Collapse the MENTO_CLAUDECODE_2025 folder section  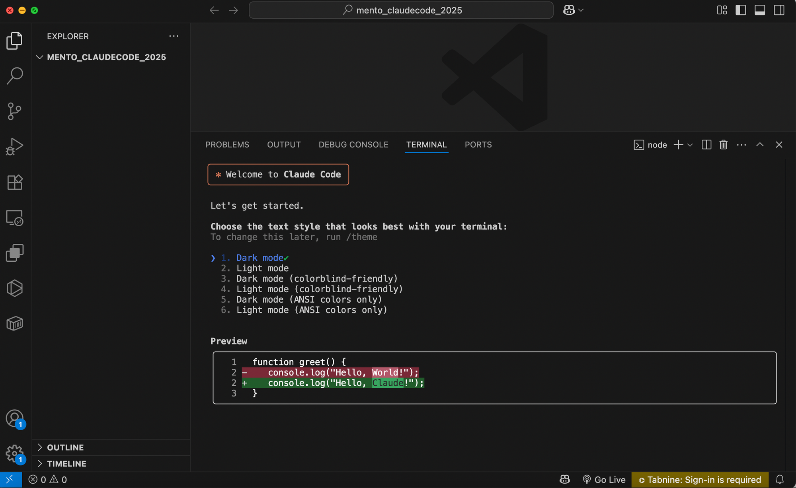(111, 57)
